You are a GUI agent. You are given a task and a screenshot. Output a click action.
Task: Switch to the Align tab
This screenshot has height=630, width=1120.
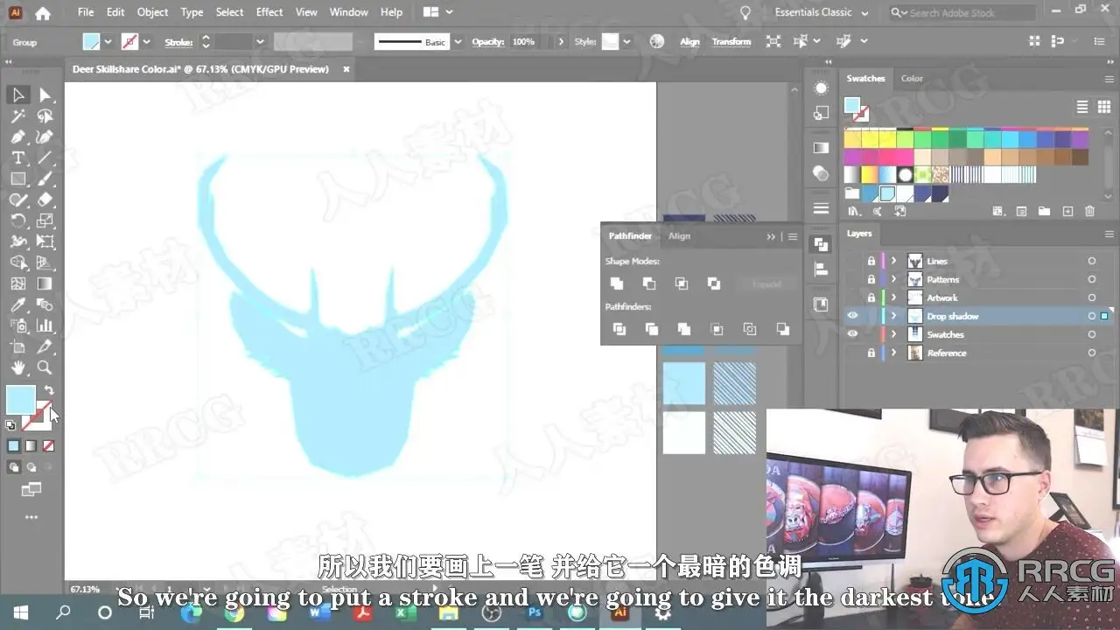[x=679, y=236]
